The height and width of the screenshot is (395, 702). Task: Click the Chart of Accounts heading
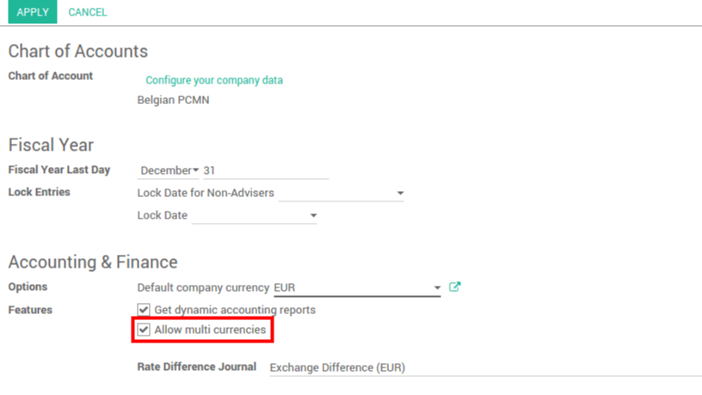(78, 52)
